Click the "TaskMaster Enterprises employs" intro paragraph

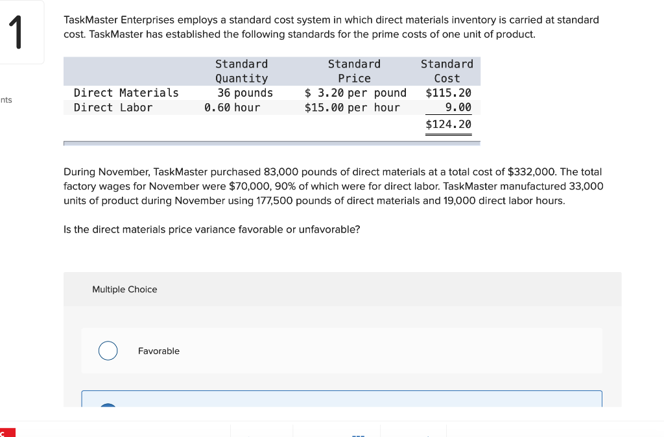(x=331, y=27)
